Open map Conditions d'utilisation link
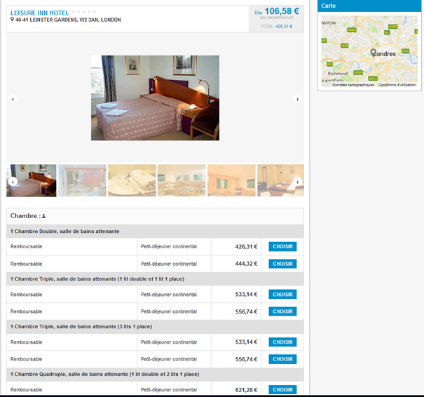The width and height of the screenshot is (424, 397). (x=397, y=85)
